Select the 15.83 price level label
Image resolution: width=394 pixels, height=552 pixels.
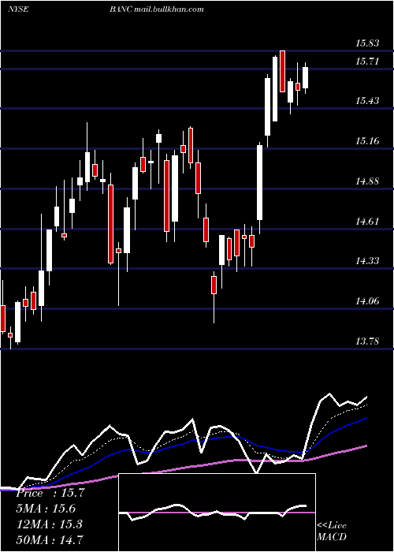click(367, 43)
